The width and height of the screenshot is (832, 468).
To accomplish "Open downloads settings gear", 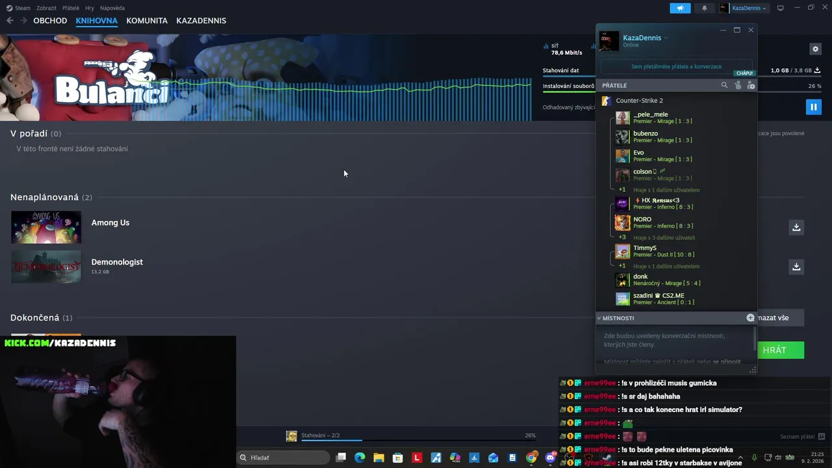I will pyautogui.click(x=815, y=49).
